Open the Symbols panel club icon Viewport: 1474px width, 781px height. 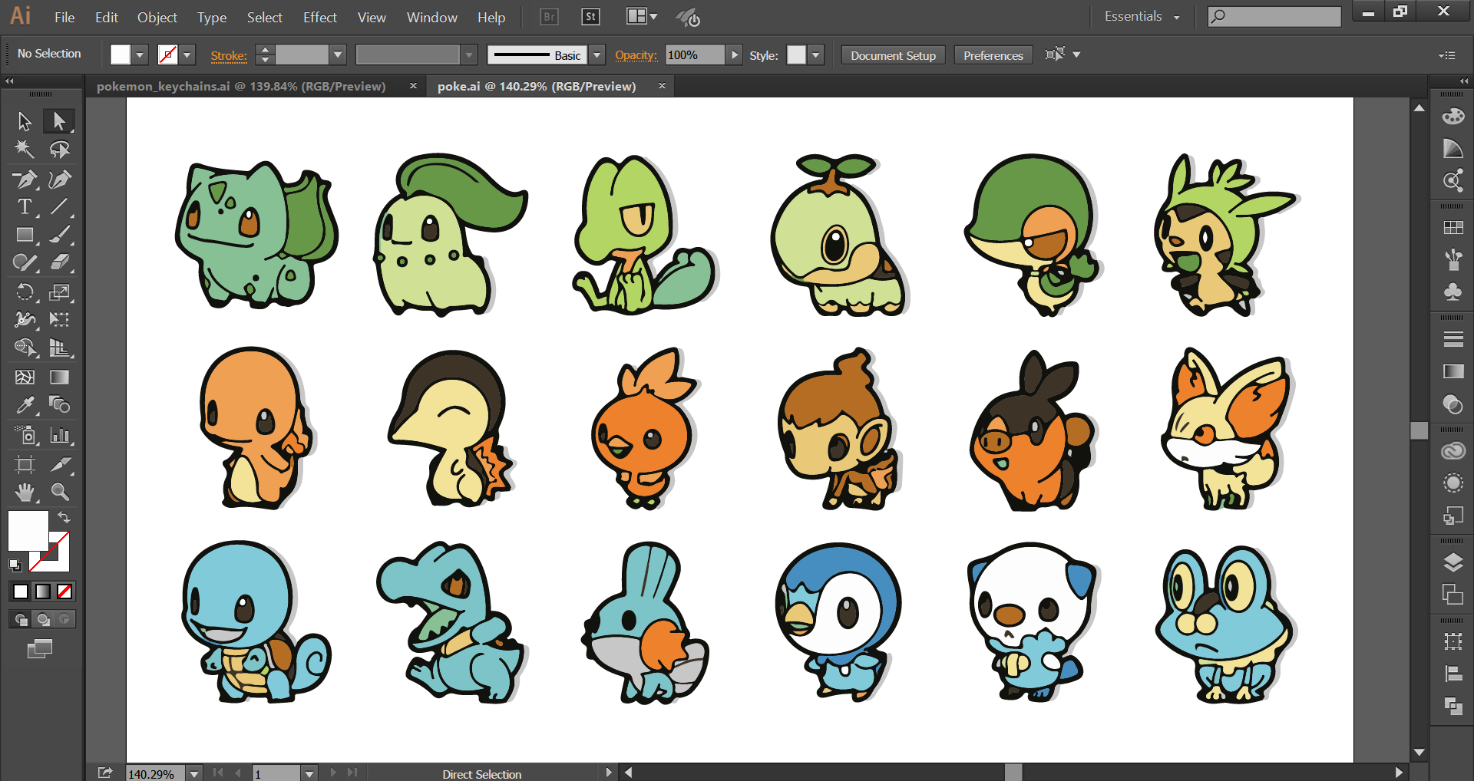pyautogui.click(x=1453, y=292)
